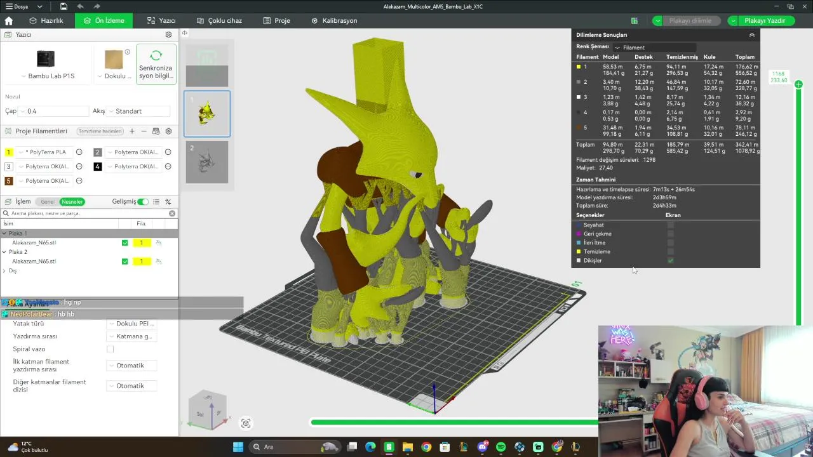813x457 pixels.
Task: Switch to the Yazıcı tab
Action: click(x=161, y=20)
